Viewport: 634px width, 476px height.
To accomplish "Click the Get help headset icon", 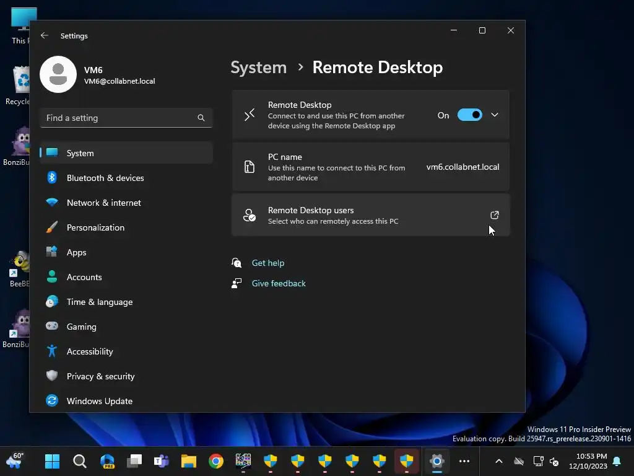I will coord(237,263).
